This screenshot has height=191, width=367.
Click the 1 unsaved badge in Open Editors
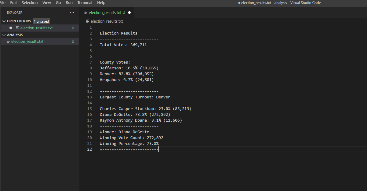pos(41,21)
